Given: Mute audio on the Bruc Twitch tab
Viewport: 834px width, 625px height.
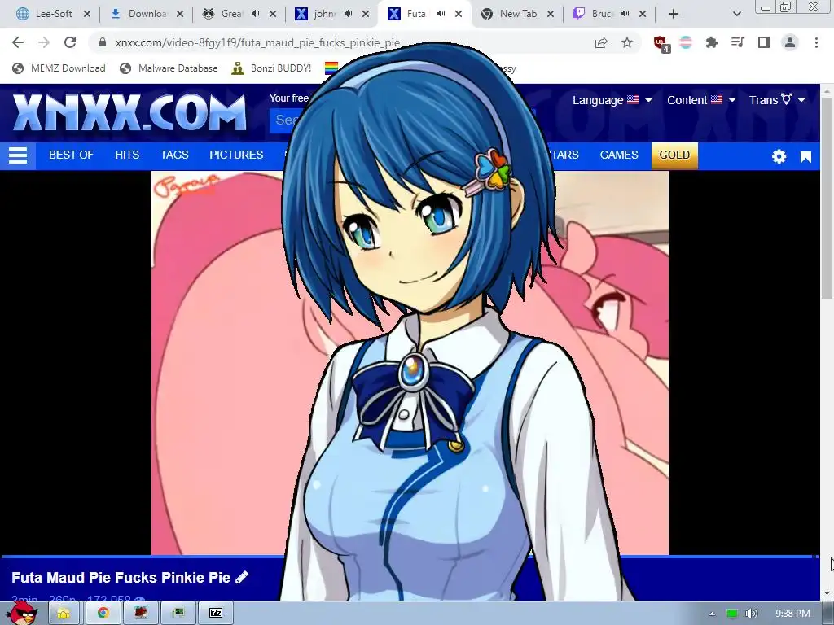Looking at the screenshot, I should tap(625, 14).
